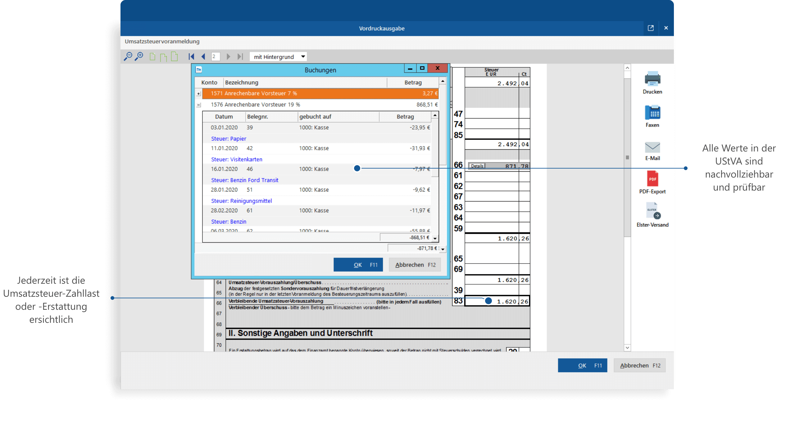Click 'Steuer: Reinigungsmittel' text
The image size is (795, 424).
click(241, 201)
